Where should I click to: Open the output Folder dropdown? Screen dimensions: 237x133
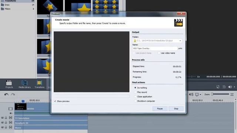180,41
